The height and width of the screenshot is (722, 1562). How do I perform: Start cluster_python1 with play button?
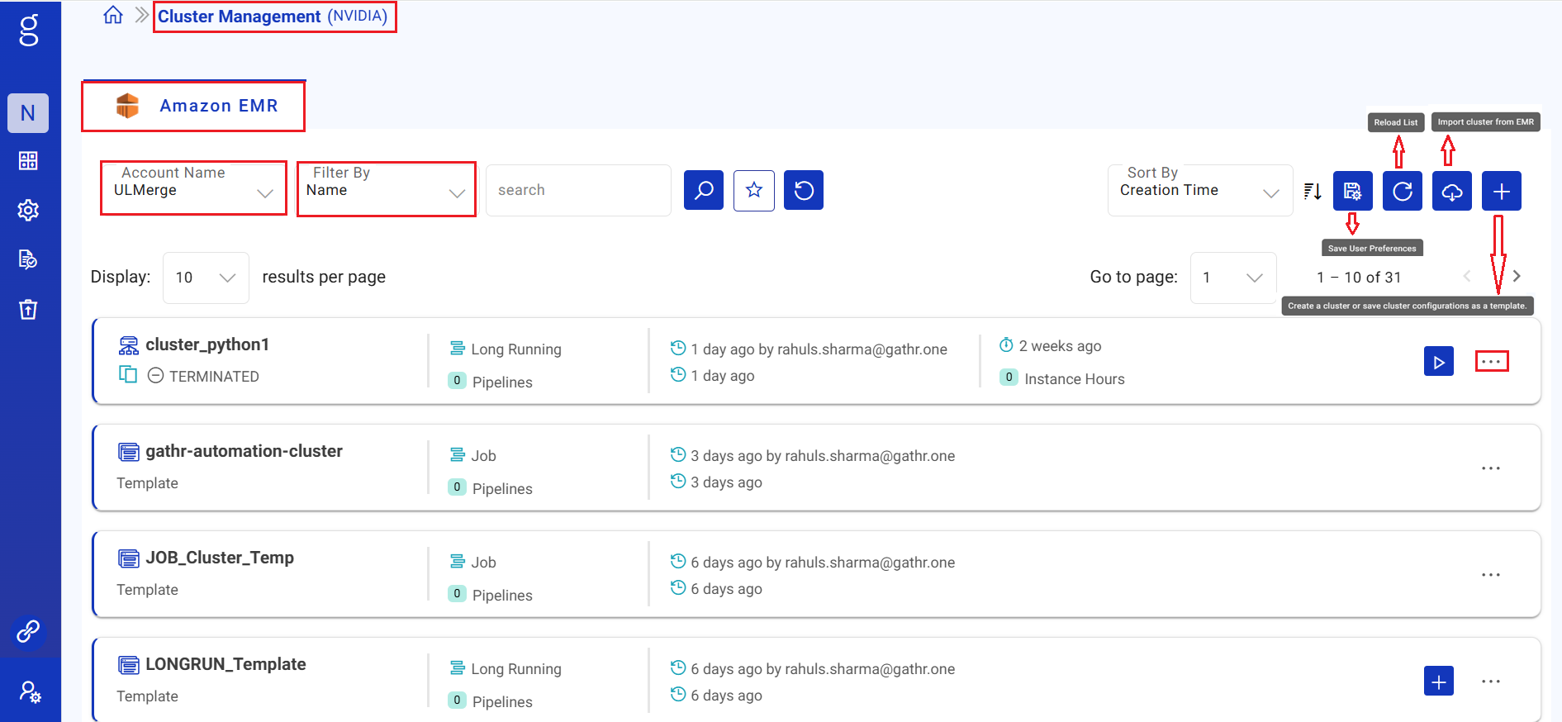[x=1439, y=361]
